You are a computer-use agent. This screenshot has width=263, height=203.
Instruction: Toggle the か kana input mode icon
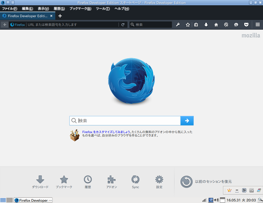244,190
